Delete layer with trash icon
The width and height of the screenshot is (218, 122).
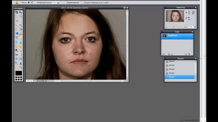click(x=189, y=54)
